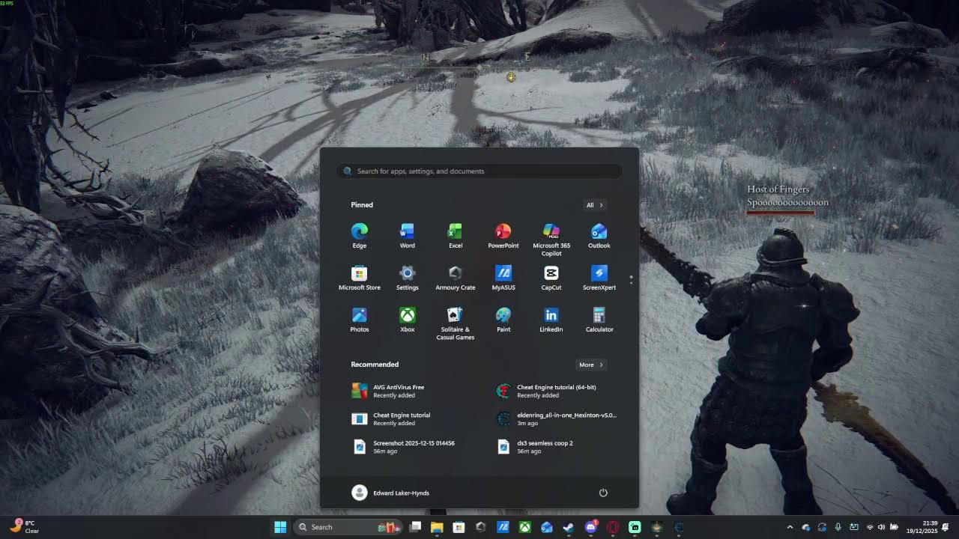The width and height of the screenshot is (959, 539).
Task: Open weather widget showing 8°C Clear
Action: click(x=24, y=527)
